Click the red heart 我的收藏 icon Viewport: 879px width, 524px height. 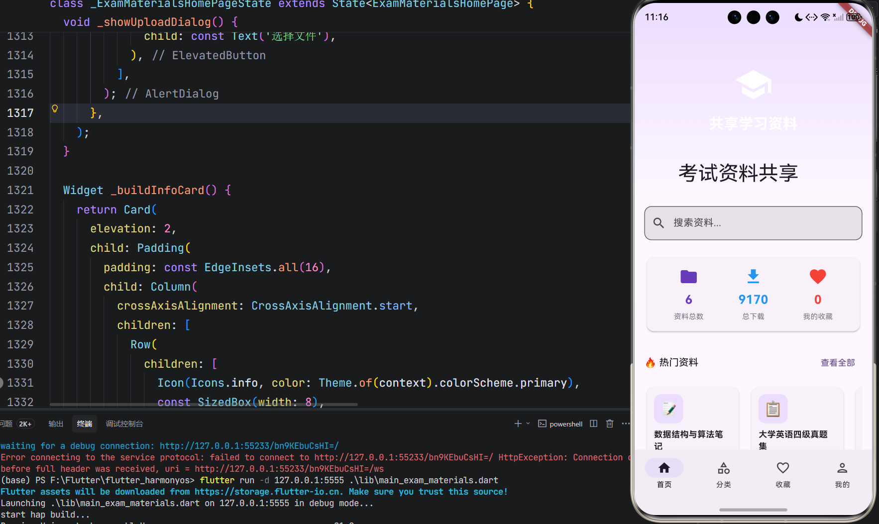[817, 276]
